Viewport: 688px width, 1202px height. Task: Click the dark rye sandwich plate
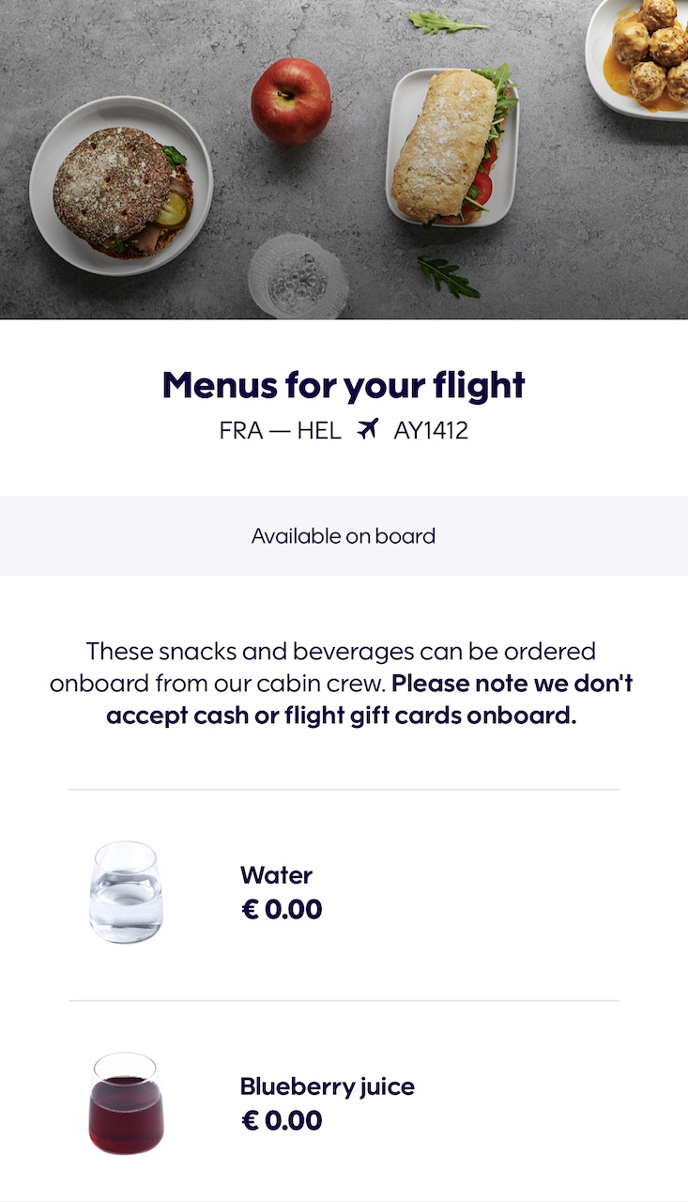click(x=122, y=185)
